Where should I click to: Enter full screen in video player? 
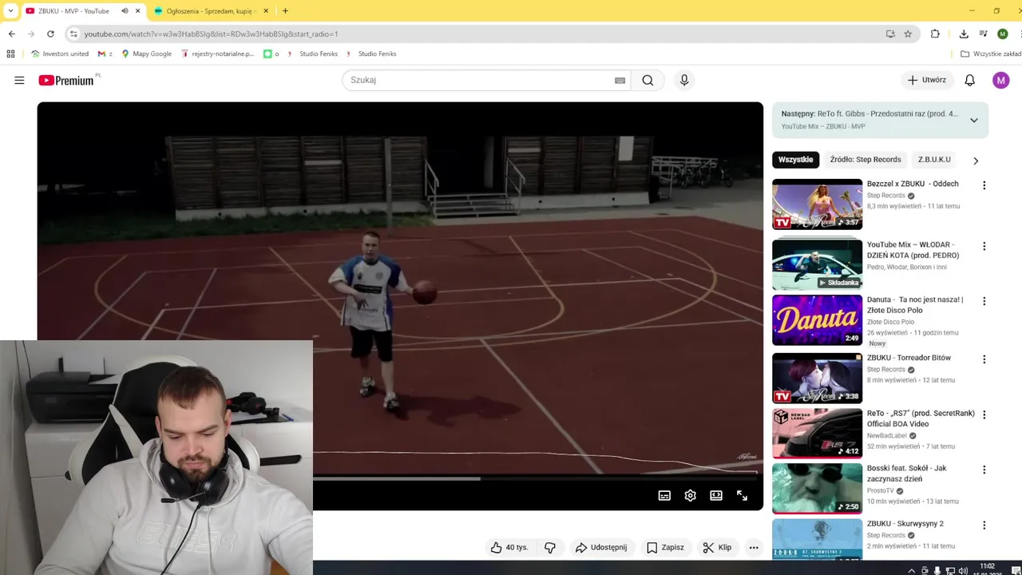(742, 495)
